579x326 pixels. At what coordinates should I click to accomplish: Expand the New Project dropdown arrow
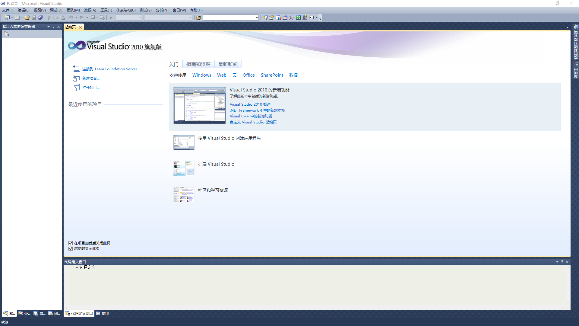pyautogui.click(x=12, y=18)
